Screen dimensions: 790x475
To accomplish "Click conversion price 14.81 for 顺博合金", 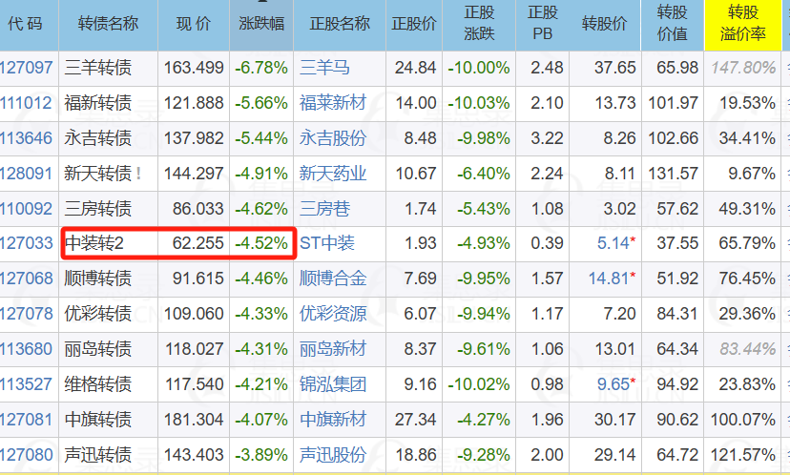I will pyautogui.click(x=609, y=279).
